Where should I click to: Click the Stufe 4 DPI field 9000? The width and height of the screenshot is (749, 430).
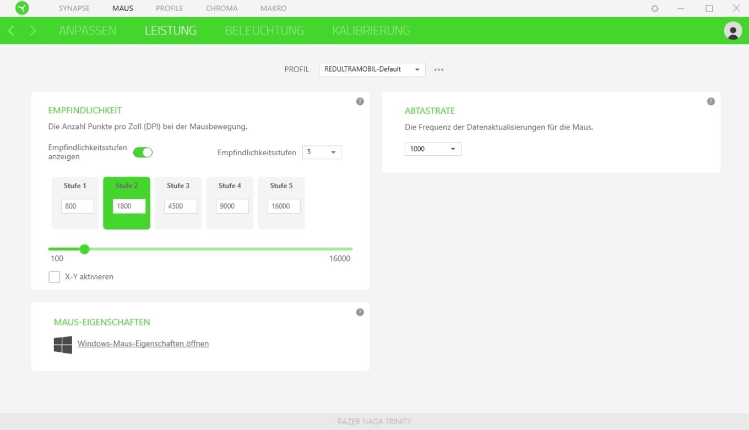pos(232,206)
